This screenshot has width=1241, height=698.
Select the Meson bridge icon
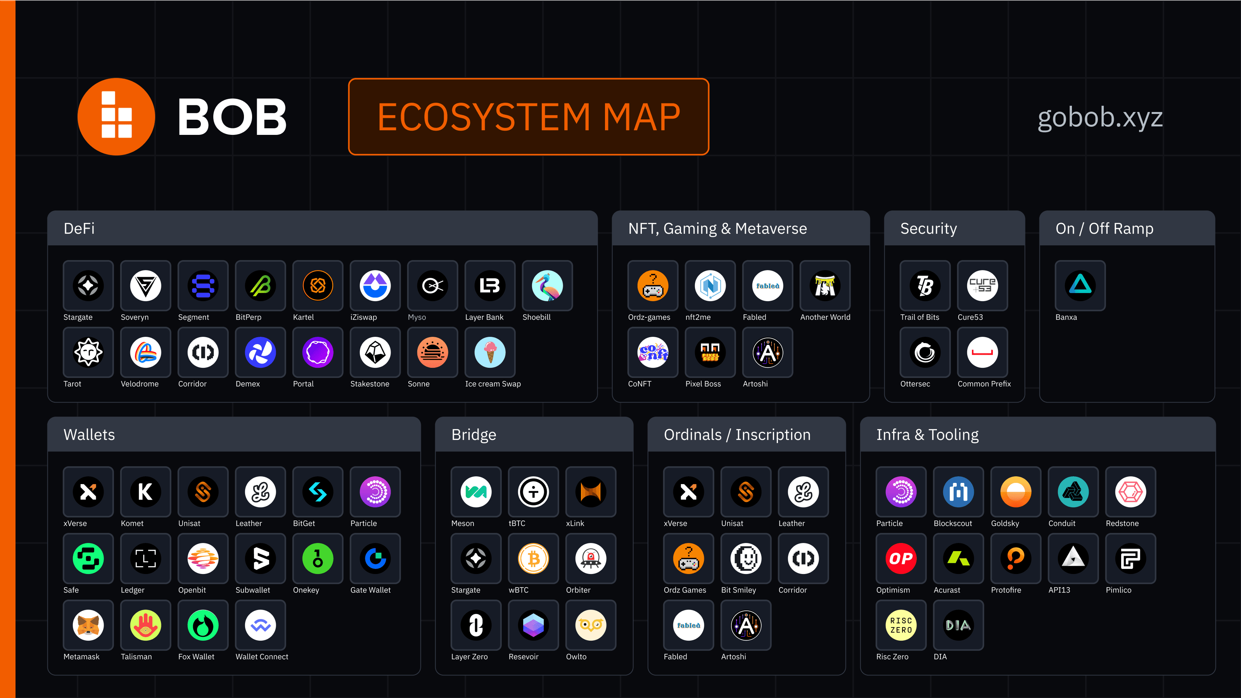point(476,491)
